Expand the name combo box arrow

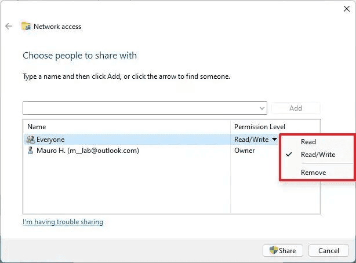262,108
